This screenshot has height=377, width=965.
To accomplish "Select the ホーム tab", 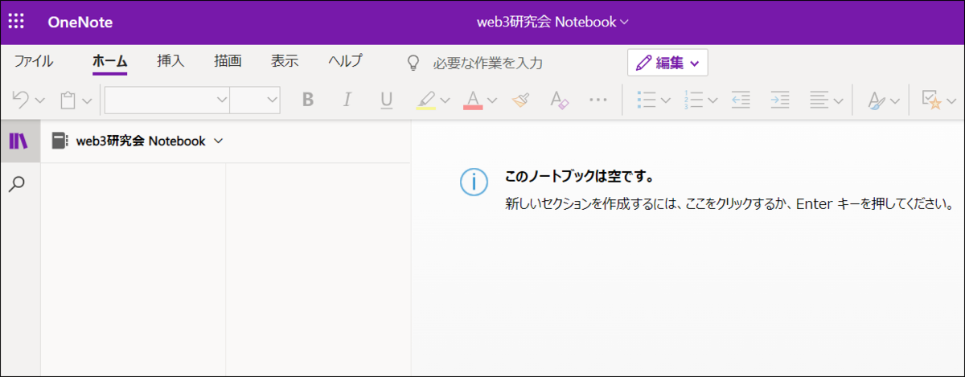I will 110,61.
